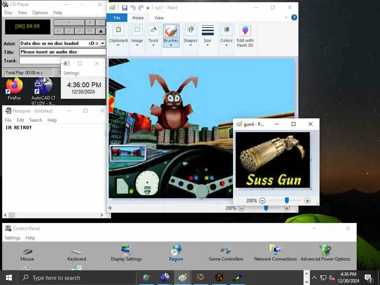
Task: Open the Keyboard applet in Control Panel
Action: 76,255
